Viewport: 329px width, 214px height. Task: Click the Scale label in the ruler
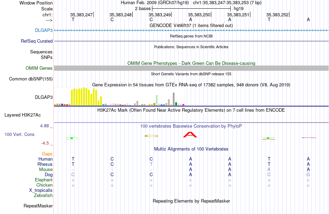point(47,9)
